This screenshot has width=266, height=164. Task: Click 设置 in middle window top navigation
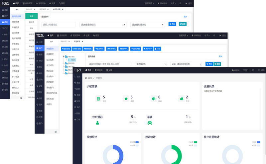86,36
